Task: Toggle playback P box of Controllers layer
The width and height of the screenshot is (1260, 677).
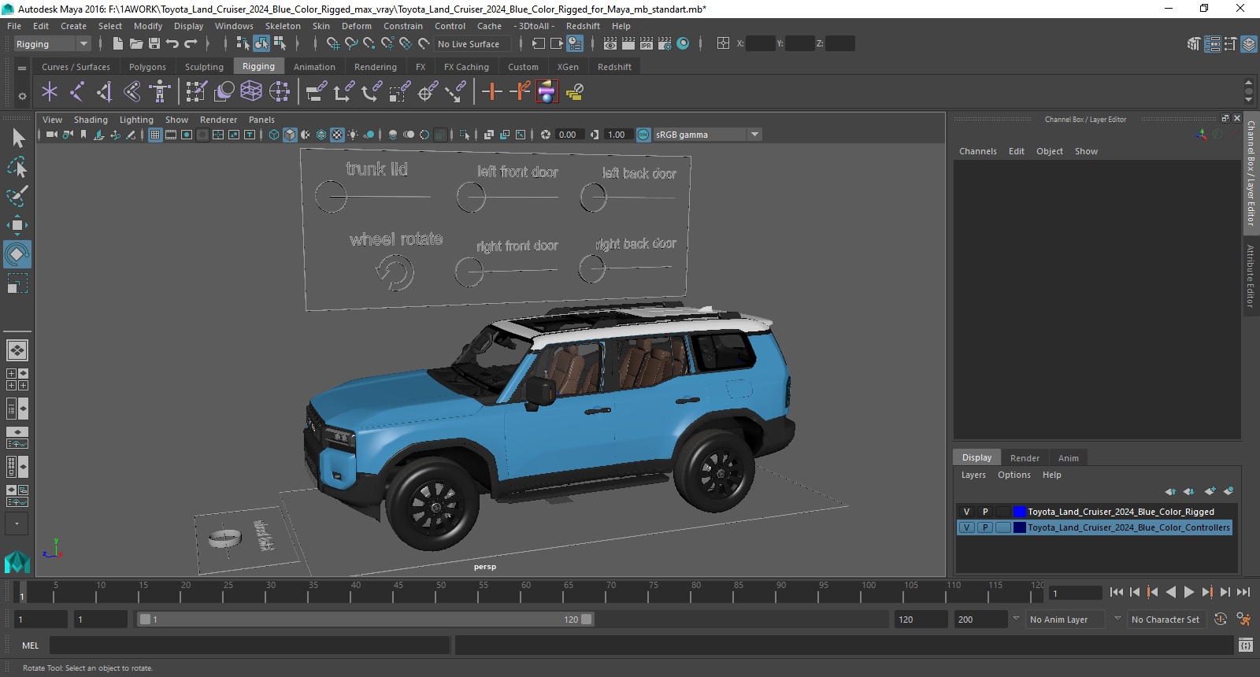Action: (985, 527)
